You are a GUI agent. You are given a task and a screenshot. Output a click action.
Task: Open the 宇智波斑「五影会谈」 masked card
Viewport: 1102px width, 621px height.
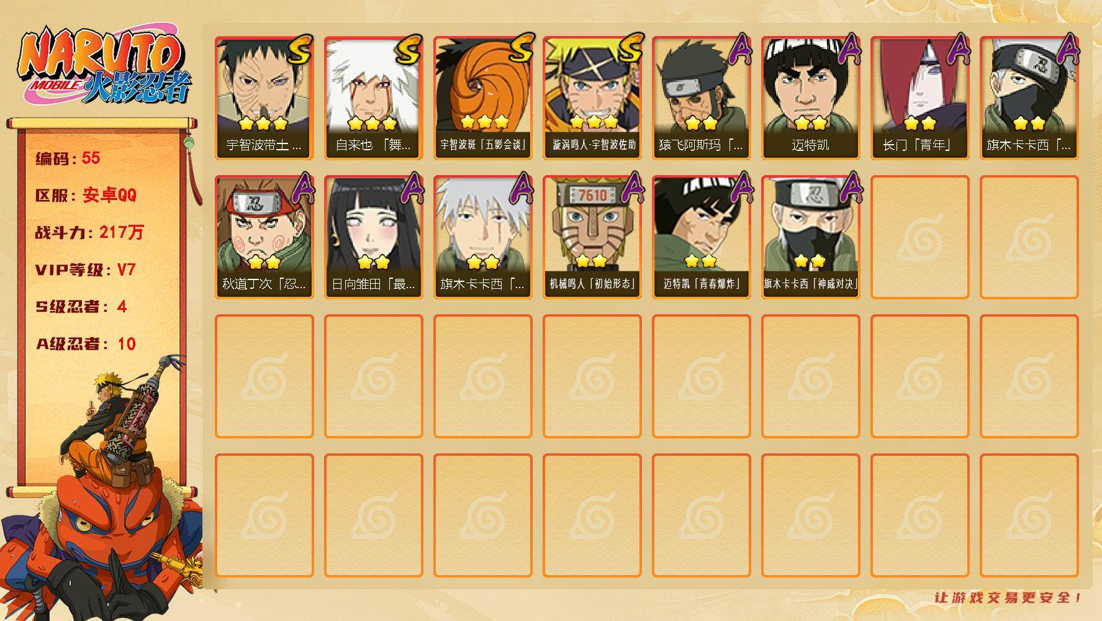coord(483,98)
